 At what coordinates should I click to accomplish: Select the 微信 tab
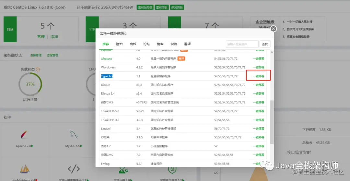coord(174,44)
